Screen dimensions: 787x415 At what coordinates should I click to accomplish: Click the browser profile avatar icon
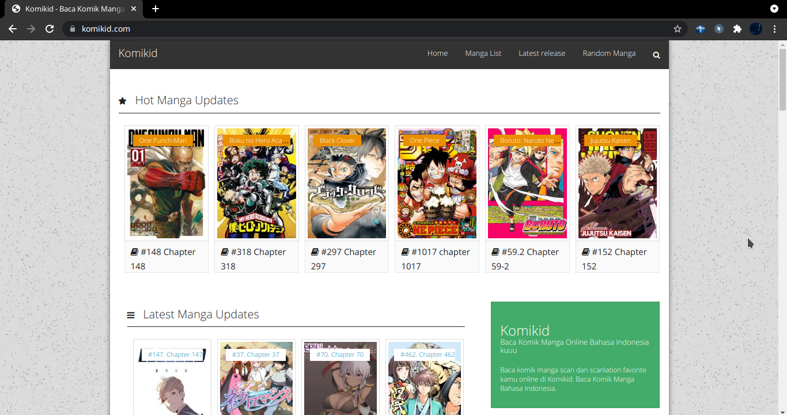[x=755, y=28]
